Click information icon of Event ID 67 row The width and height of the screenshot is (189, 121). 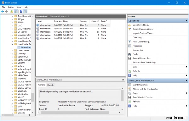pos(38,32)
